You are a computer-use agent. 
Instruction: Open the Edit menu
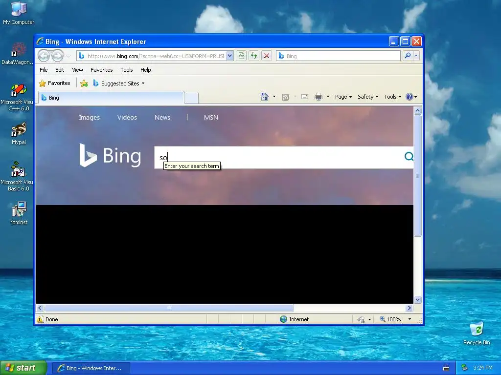pyautogui.click(x=59, y=70)
